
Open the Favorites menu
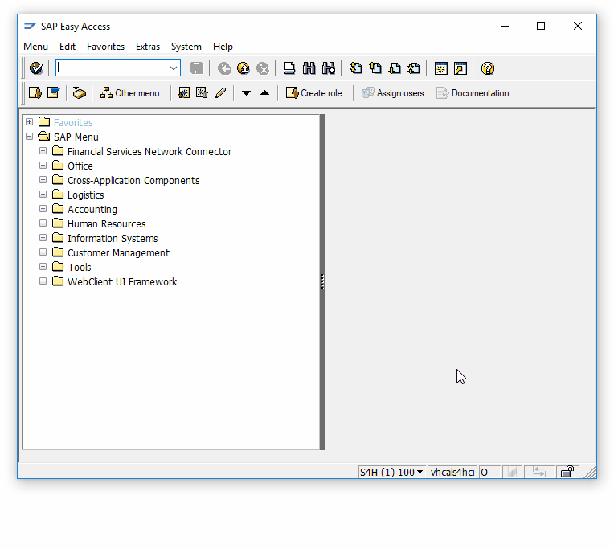coord(106,47)
